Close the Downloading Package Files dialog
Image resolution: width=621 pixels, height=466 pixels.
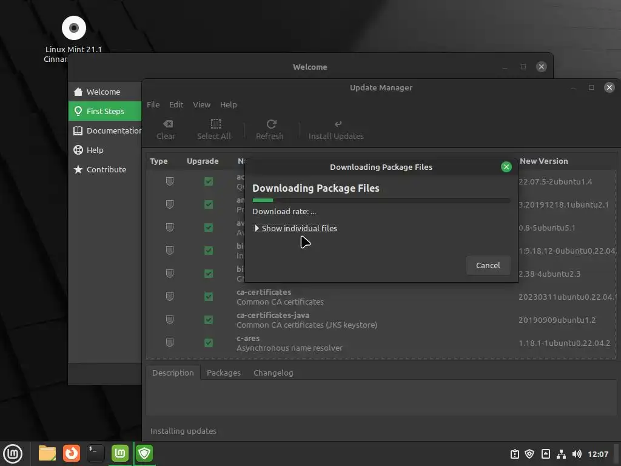click(506, 167)
